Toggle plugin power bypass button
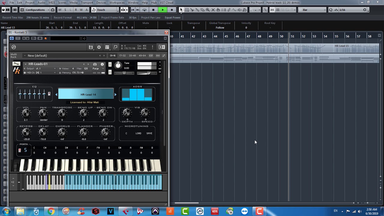The width and height of the screenshot is (384, 216). point(12,38)
